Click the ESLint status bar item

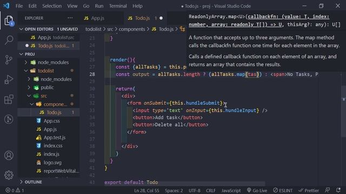[x=283, y=190]
